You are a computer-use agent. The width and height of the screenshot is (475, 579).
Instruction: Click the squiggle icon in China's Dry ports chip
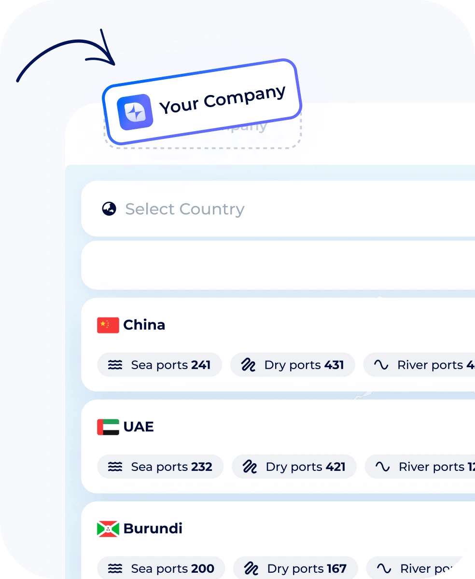click(x=248, y=365)
